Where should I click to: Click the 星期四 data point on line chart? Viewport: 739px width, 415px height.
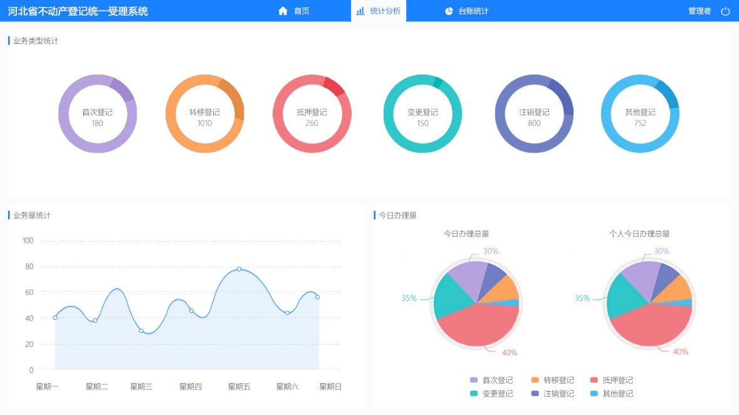pyautogui.click(x=191, y=310)
